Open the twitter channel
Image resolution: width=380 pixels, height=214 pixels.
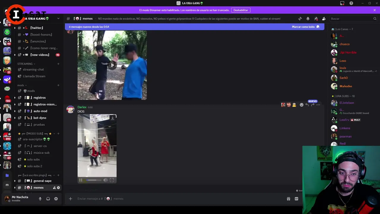(x=37, y=28)
